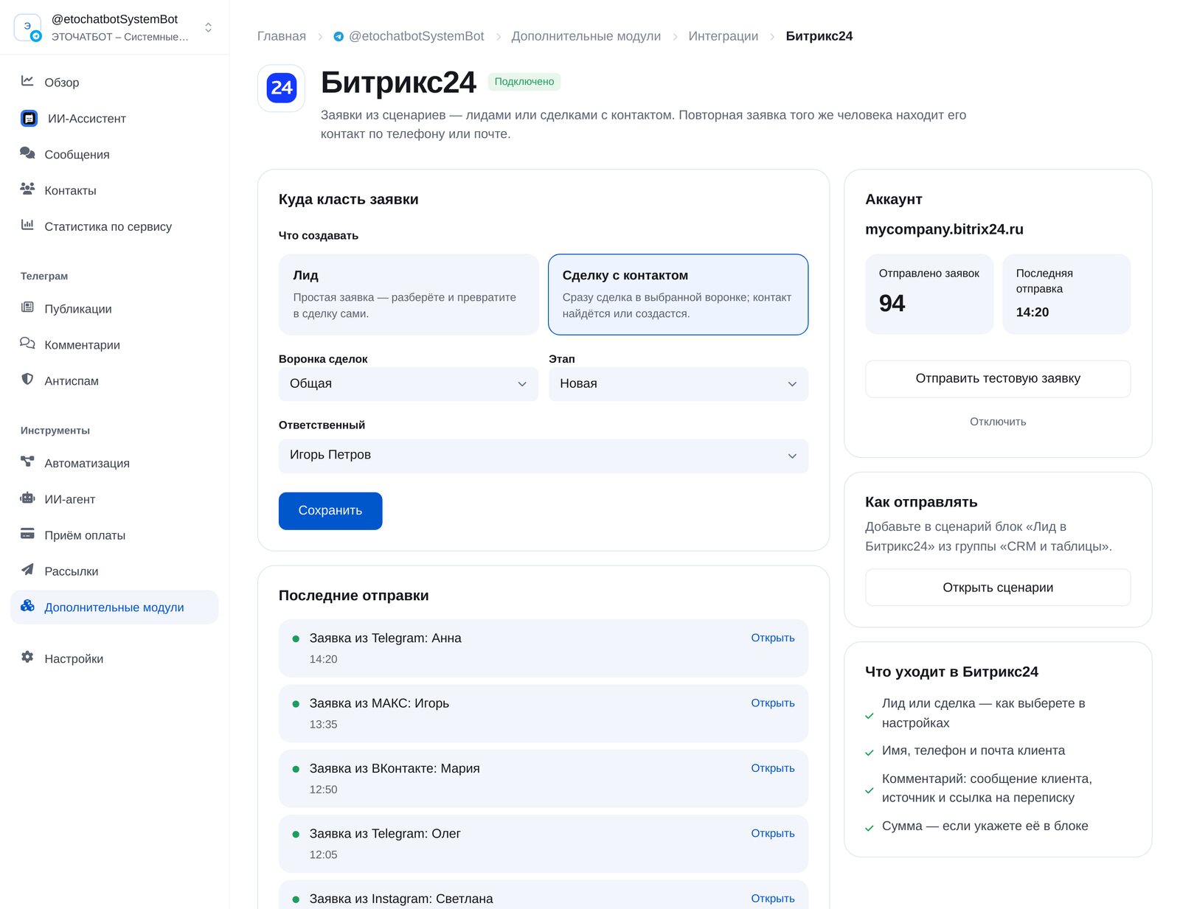The height and width of the screenshot is (909, 1180).
Task: Click the Обзор chart icon
Action: [27, 81]
